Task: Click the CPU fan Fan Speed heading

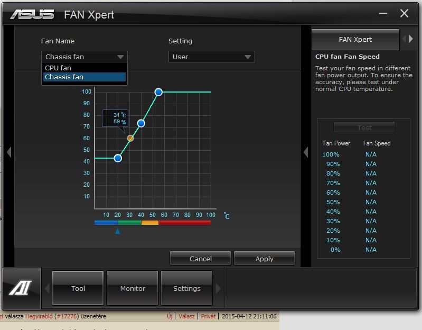Action: click(x=347, y=57)
